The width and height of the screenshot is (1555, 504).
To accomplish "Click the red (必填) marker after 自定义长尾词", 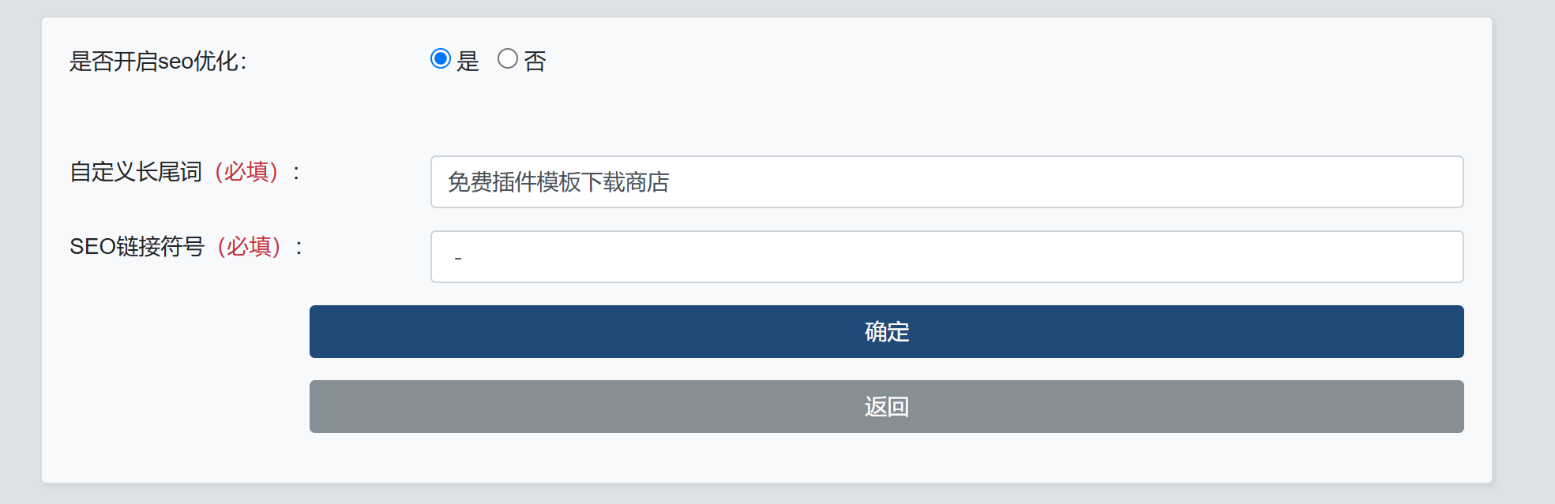I will tap(246, 172).
